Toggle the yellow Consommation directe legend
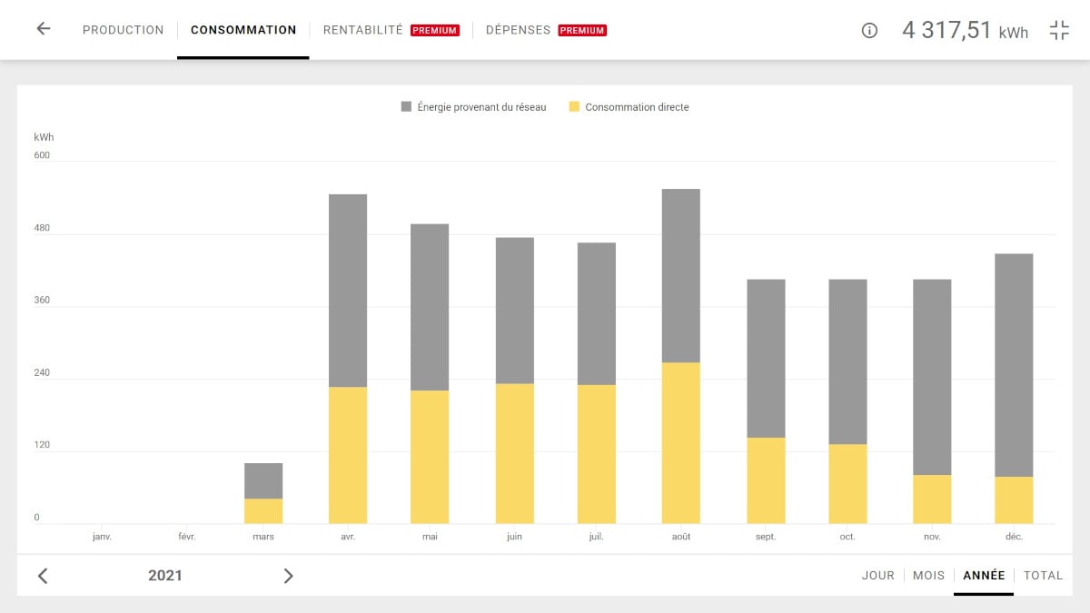Screen dimensions: 1090x613 tap(629, 107)
